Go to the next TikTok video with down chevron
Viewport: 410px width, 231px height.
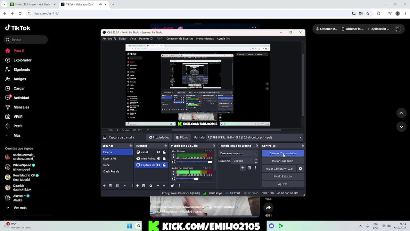(x=401, y=127)
